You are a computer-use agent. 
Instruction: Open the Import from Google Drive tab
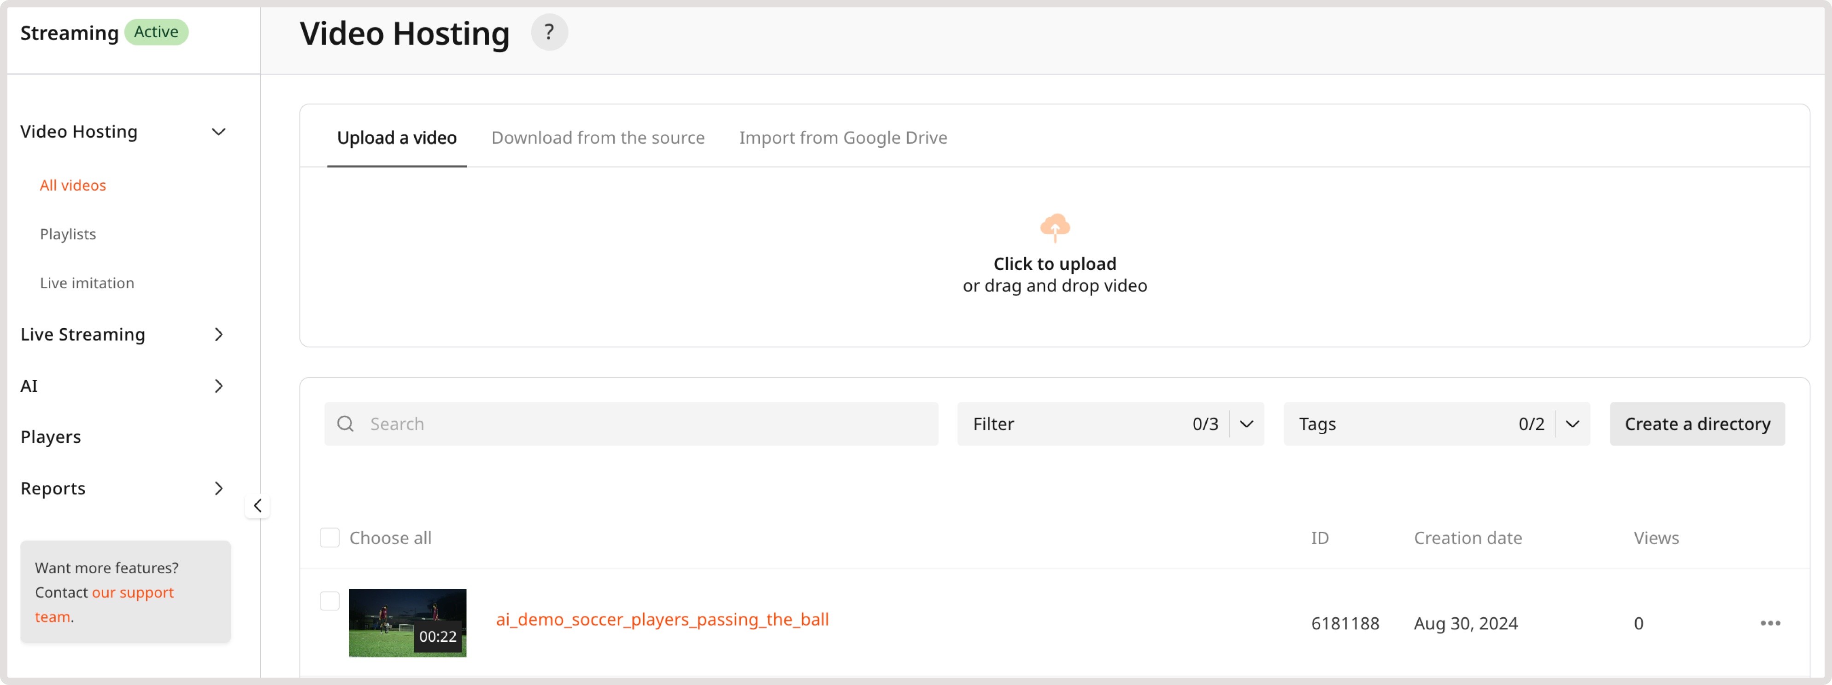click(844, 137)
